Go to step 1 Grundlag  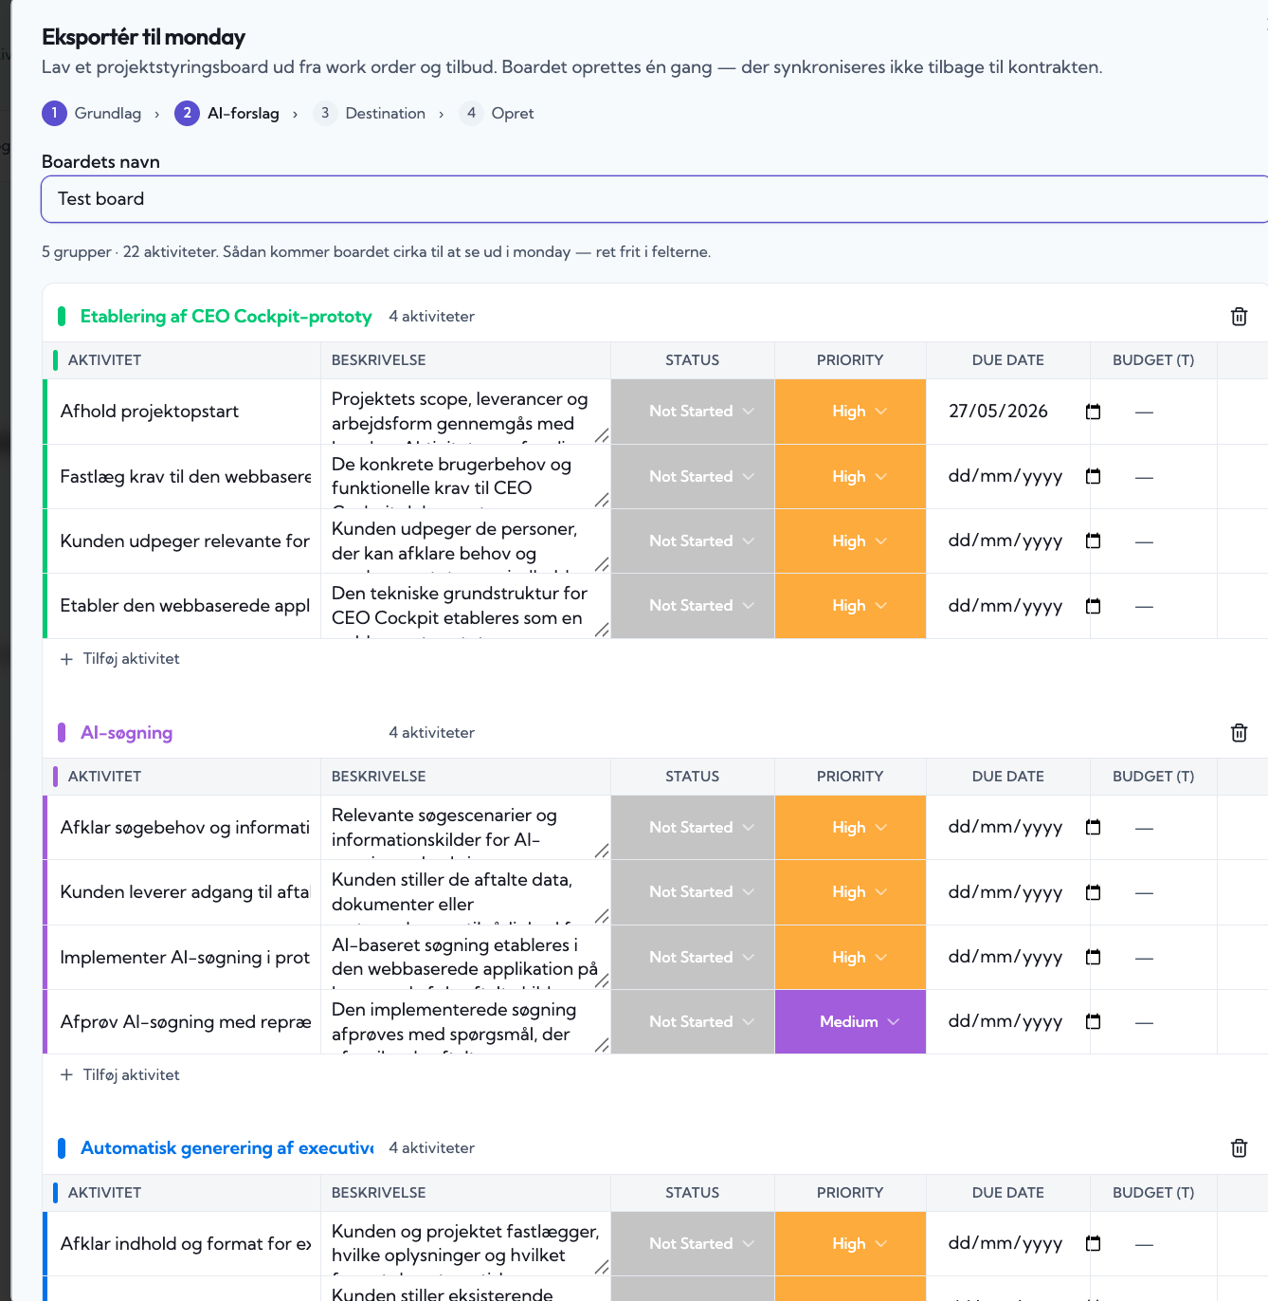point(92,114)
